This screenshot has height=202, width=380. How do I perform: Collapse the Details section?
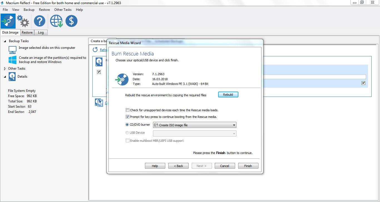coord(5,77)
